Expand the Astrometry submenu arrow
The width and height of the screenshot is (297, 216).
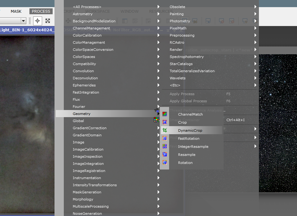click(x=159, y=14)
